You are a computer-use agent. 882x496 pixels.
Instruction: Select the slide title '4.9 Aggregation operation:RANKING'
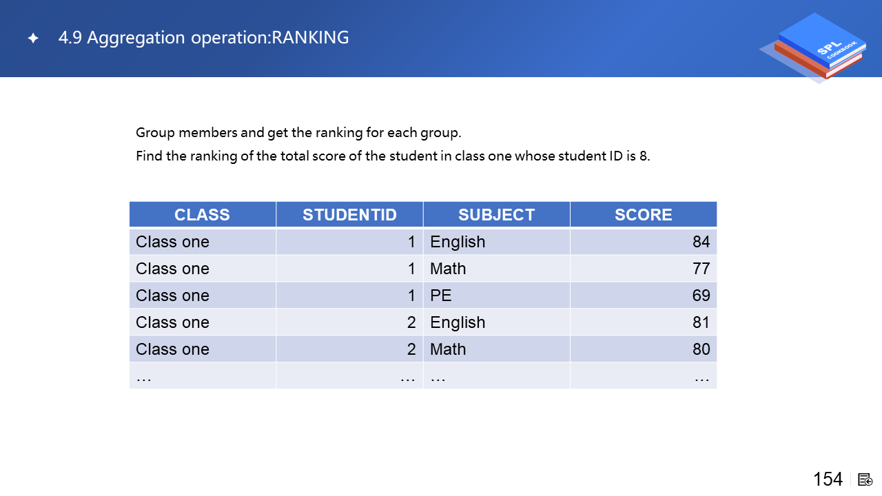[x=203, y=38]
